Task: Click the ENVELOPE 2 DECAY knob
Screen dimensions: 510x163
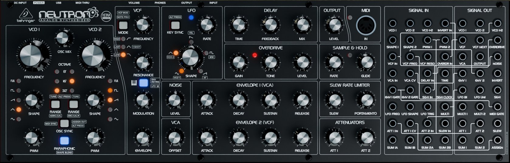Action: click(x=239, y=137)
